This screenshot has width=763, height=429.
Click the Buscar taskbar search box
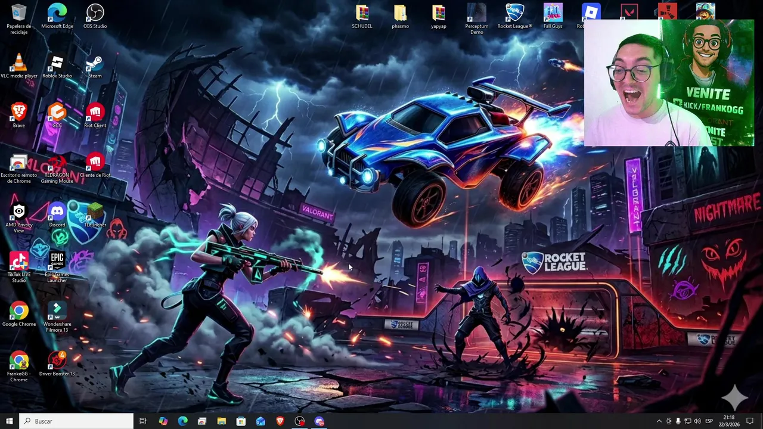[x=76, y=421]
